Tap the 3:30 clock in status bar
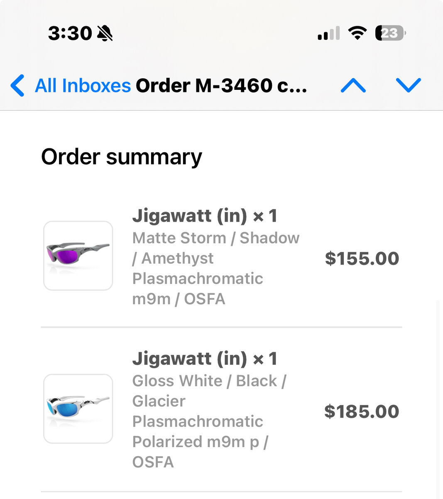Viewport: 443px width, 499px height. click(x=70, y=33)
